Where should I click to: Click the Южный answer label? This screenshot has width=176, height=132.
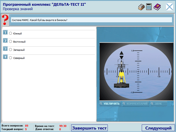(x=17, y=34)
